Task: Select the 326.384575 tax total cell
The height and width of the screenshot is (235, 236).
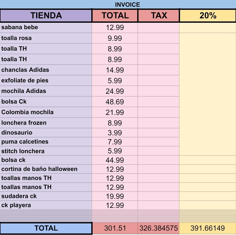Action: tap(159, 228)
